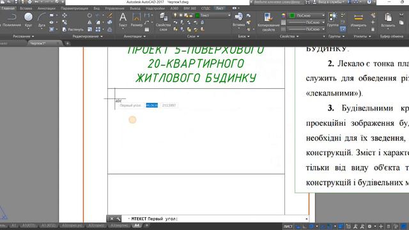The image size is (409, 230).
Task: Click the green layer color swatch
Action: (197, 15)
